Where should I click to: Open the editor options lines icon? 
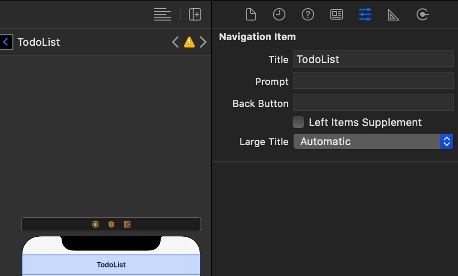163,14
